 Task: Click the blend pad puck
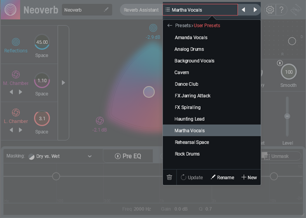point(149,92)
